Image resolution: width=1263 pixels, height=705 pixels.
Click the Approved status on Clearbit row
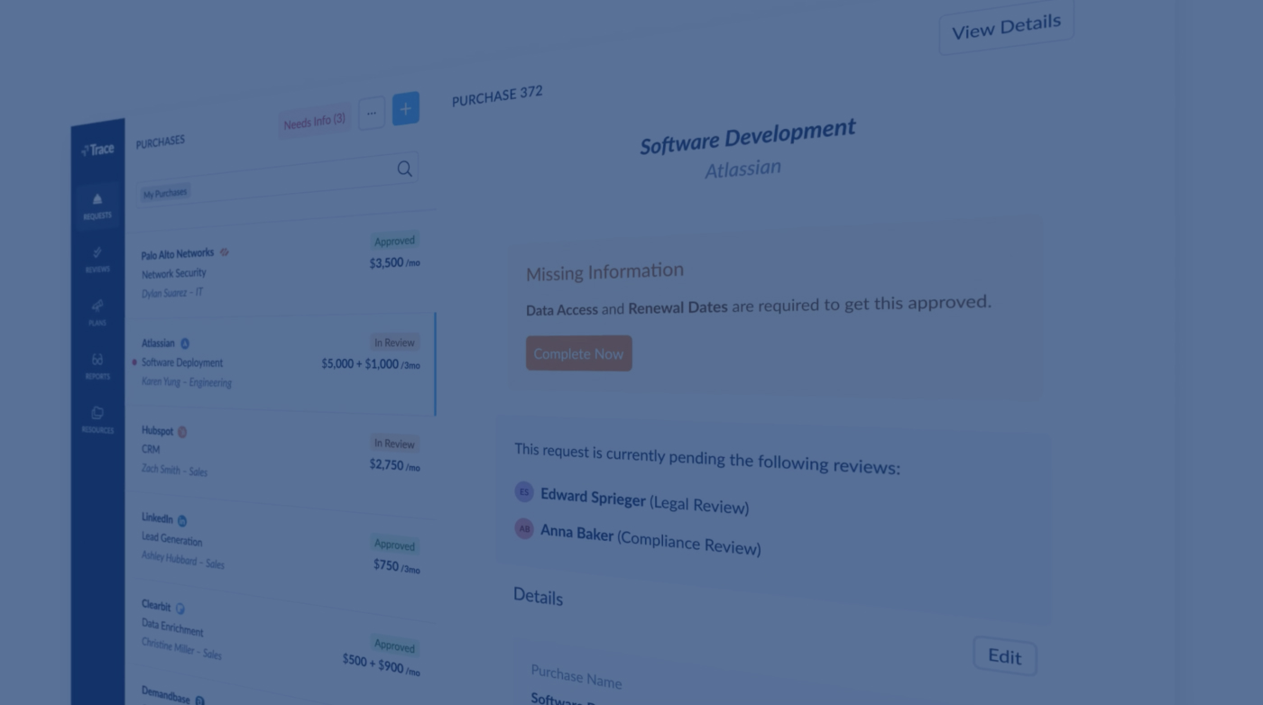click(x=394, y=646)
